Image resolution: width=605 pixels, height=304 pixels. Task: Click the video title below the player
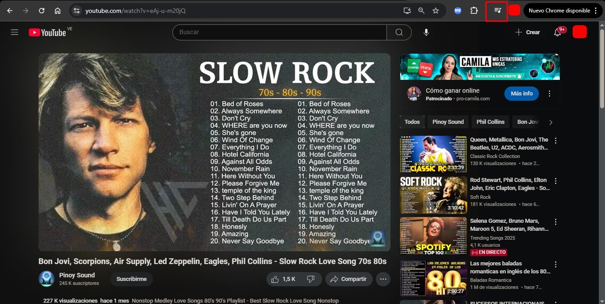point(212,261)
